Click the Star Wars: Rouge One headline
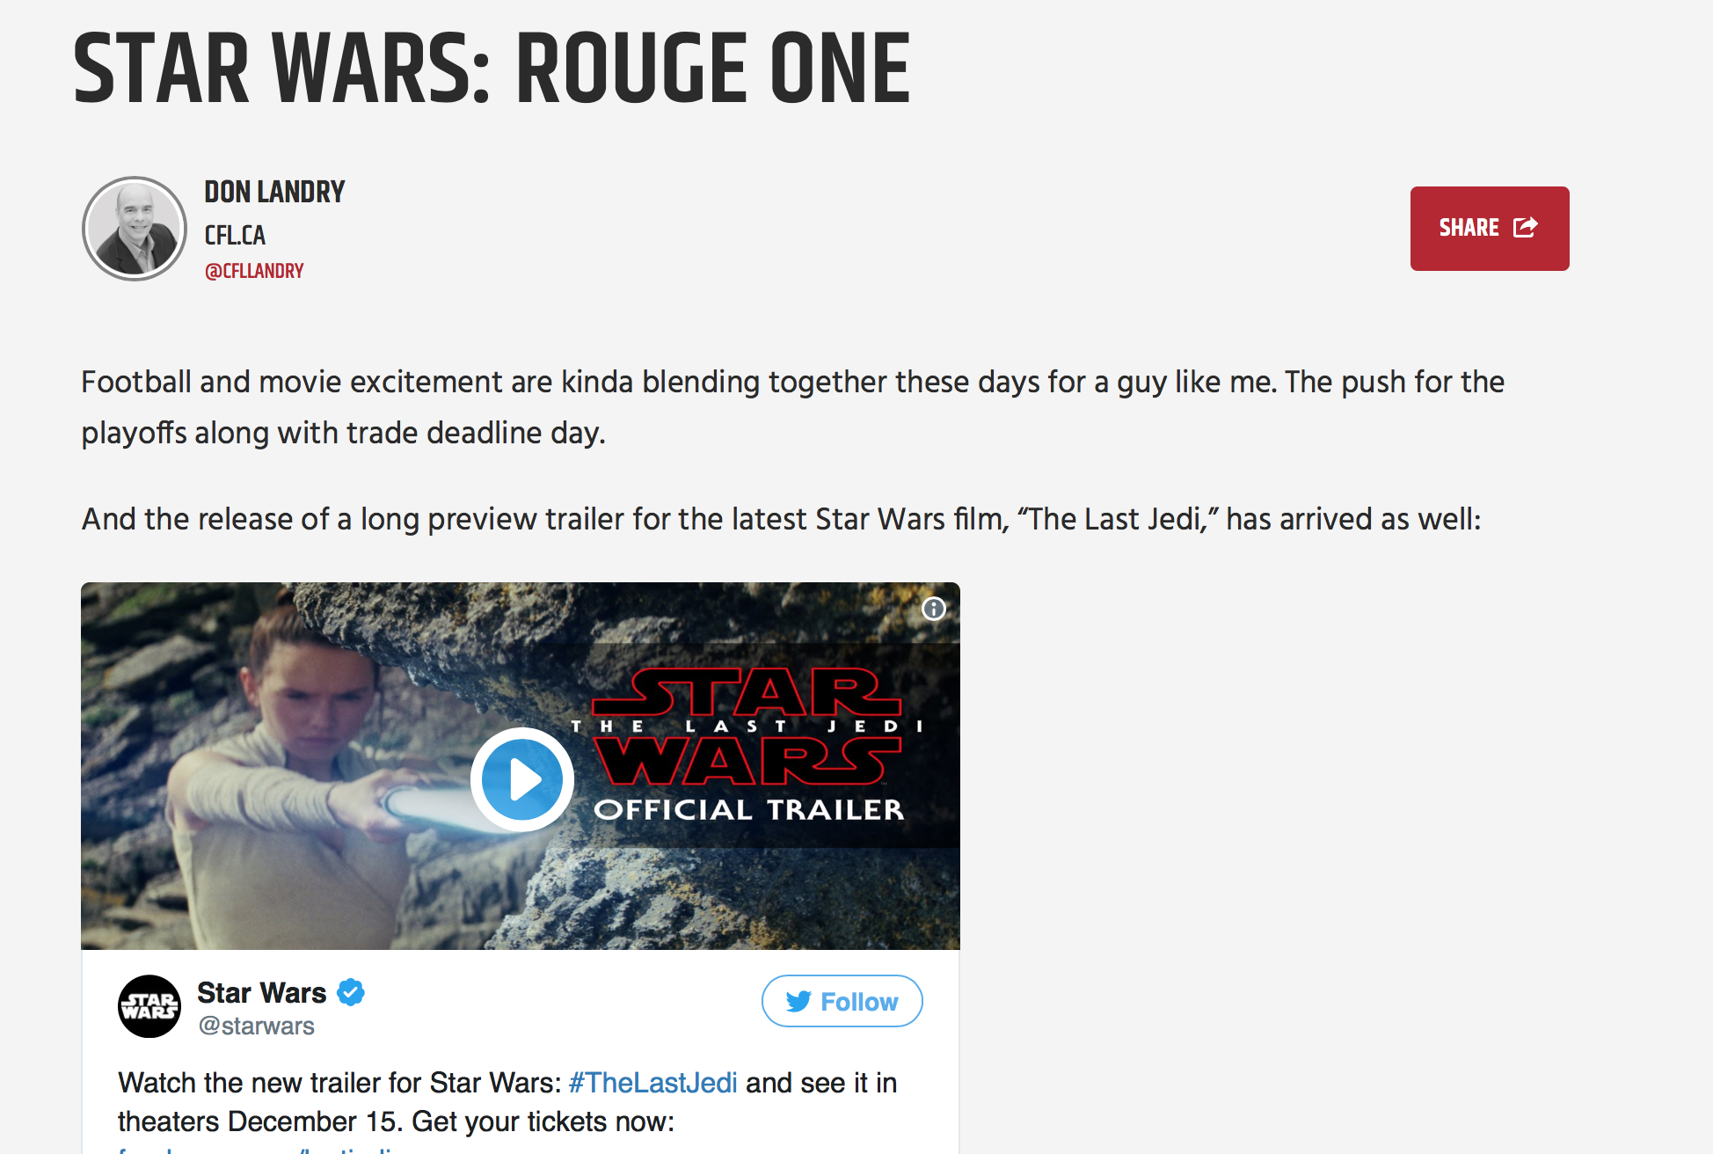Image resolution: width=1713 pixels, height=1154 pixels. 492,69
